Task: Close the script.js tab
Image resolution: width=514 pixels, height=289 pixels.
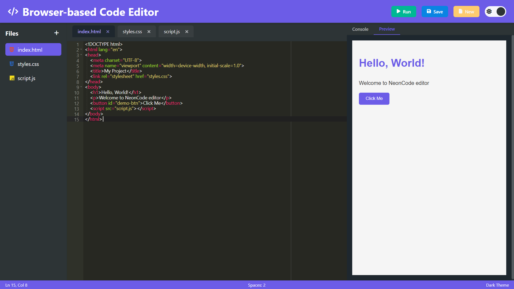Action: coord(187,31)
